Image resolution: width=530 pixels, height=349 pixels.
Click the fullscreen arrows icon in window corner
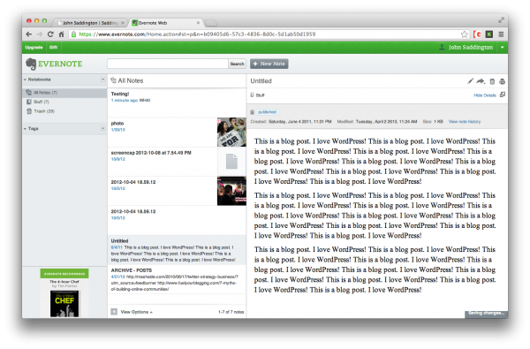click(x=501, y=20)
